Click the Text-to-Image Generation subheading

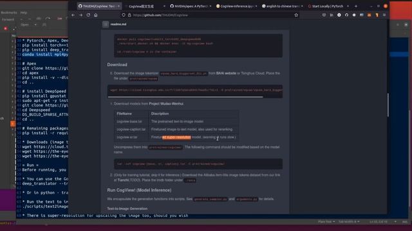click(x=127, y=209)
